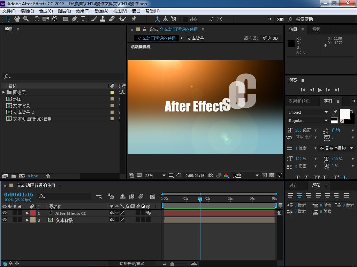357x267 pixels.
Task: Click the 0:00:01:16 timecode in timeline
Action: pos(19,194)
